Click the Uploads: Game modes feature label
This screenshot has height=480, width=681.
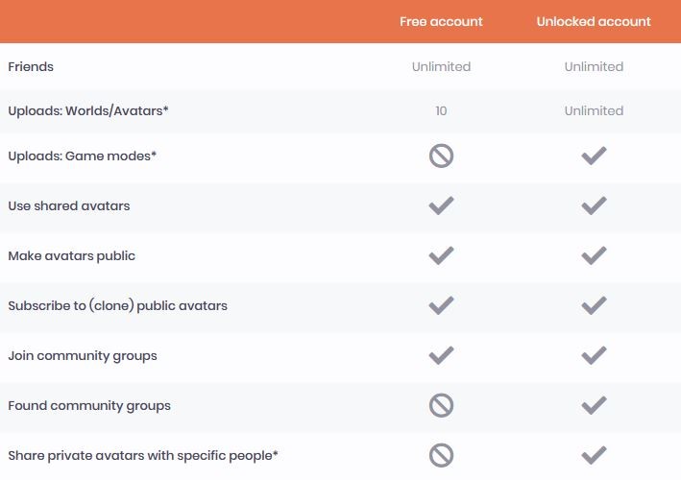click(x=82, y=156)
